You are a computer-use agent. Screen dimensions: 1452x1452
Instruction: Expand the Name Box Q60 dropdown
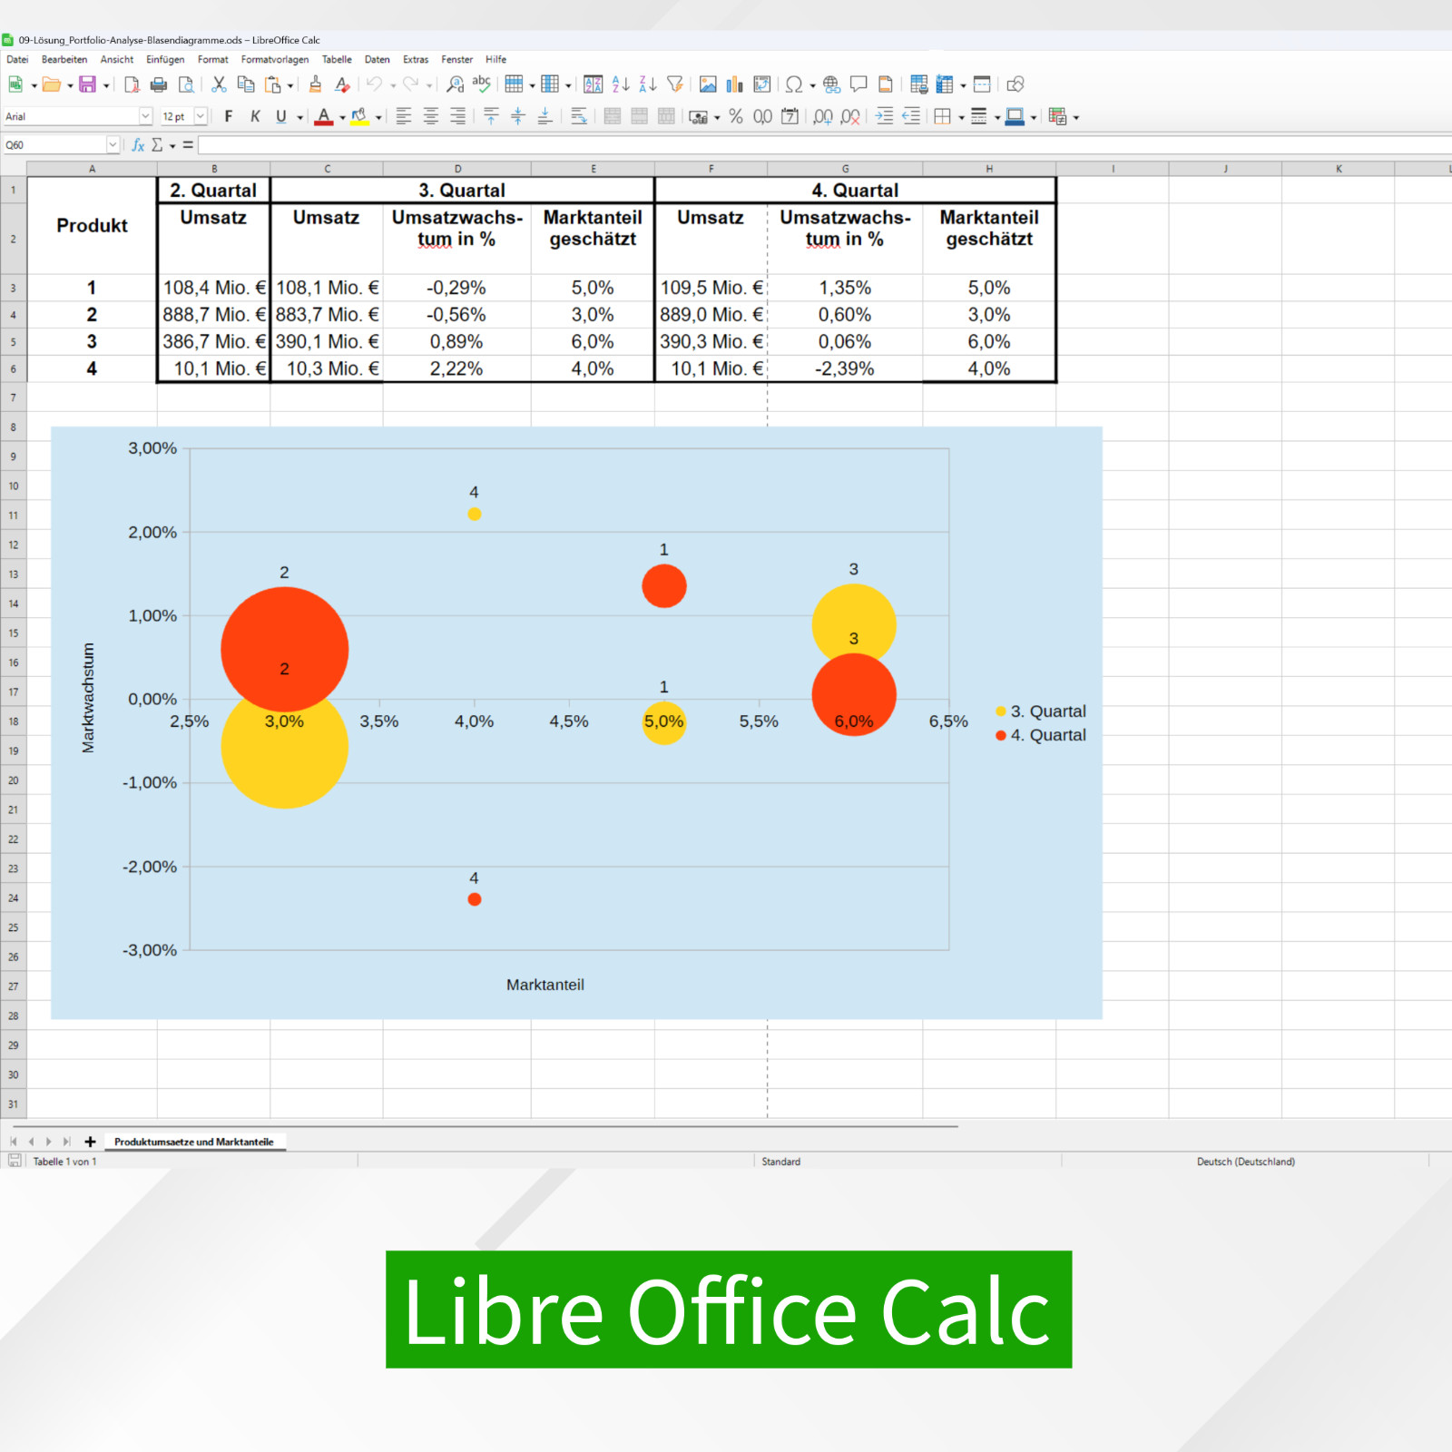coord(113,145)
